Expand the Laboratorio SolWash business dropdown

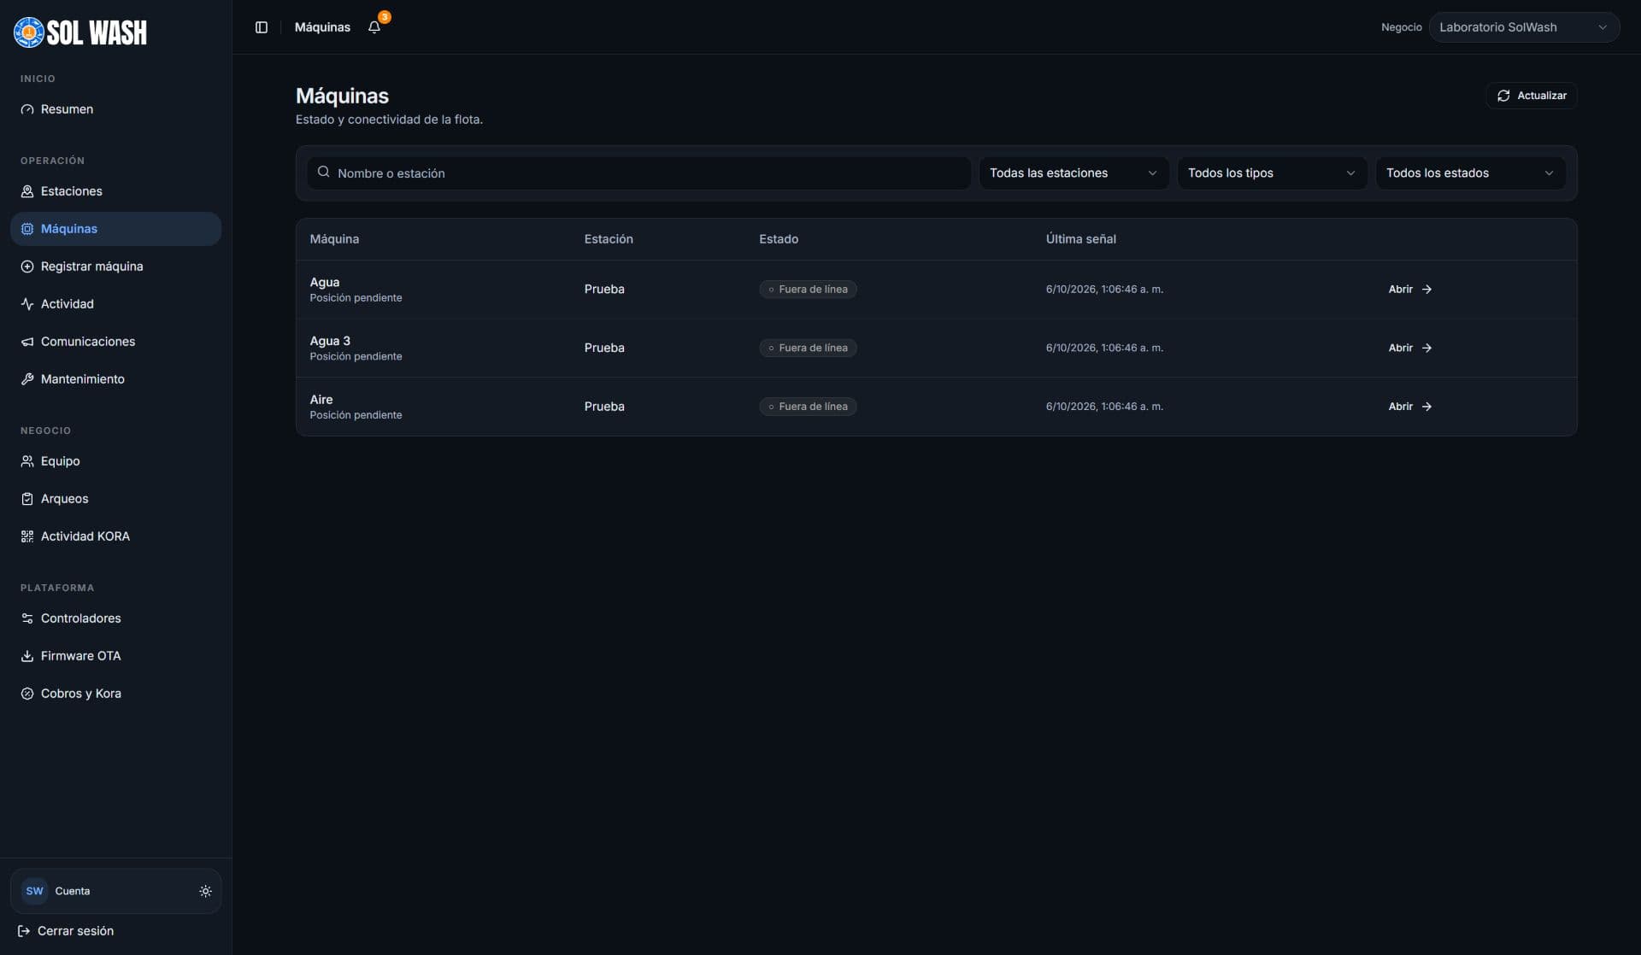coord(1524,27)
